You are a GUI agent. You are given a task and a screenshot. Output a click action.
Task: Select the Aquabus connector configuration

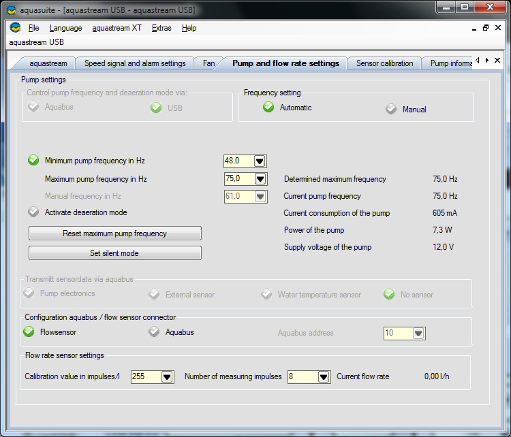171,331
